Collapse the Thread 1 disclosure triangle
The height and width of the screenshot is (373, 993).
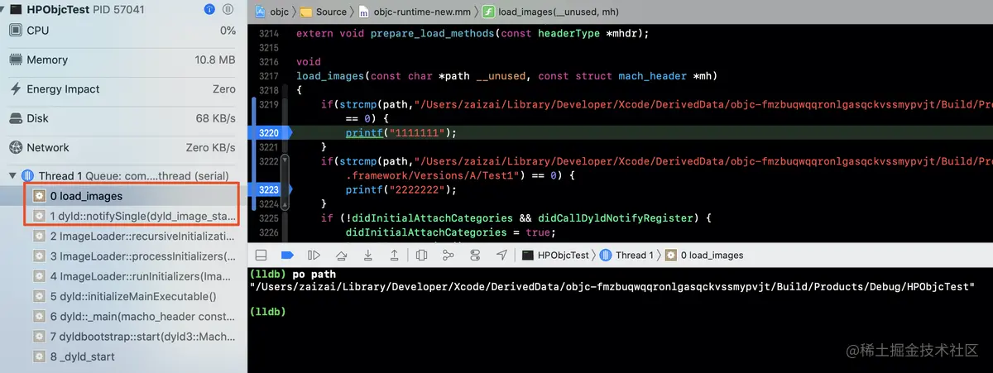point(12,176)
